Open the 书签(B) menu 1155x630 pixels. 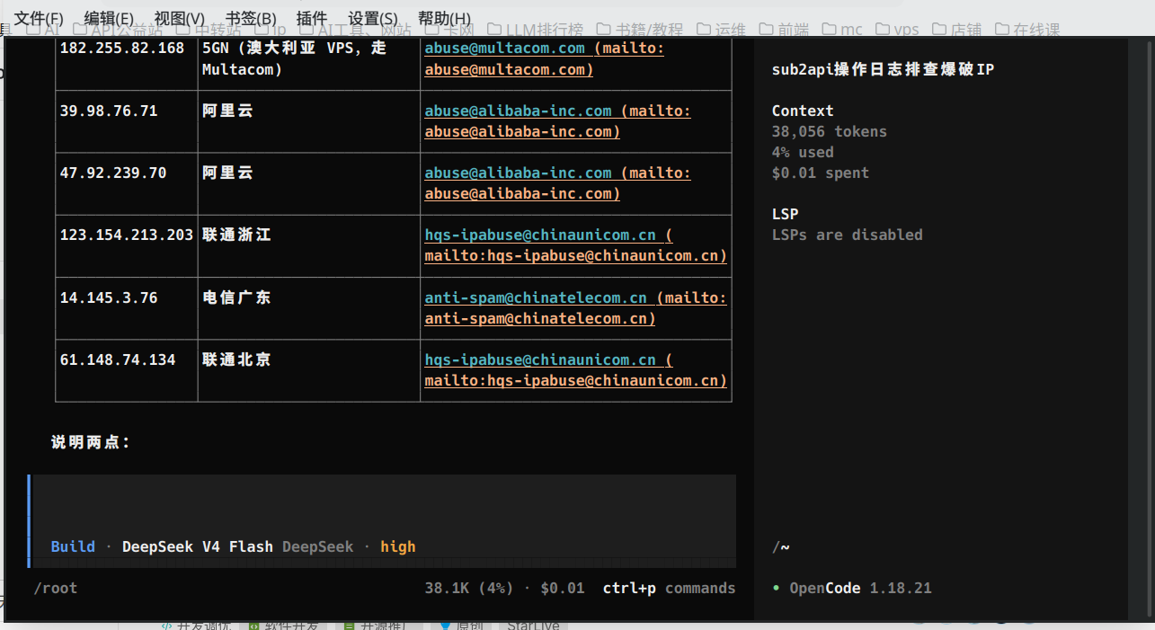click(x=251, y=18)
